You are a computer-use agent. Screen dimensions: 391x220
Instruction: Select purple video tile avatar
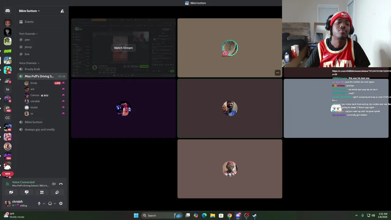click(124, 108)
